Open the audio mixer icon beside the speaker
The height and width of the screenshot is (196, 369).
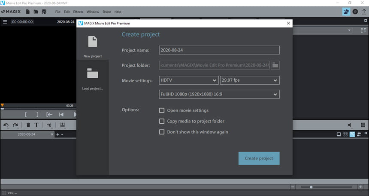pyautogui.click(x=363, y=125)
